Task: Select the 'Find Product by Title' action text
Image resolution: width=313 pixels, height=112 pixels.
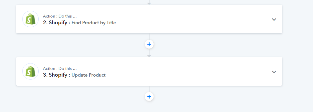Action: tap(93, 23)
